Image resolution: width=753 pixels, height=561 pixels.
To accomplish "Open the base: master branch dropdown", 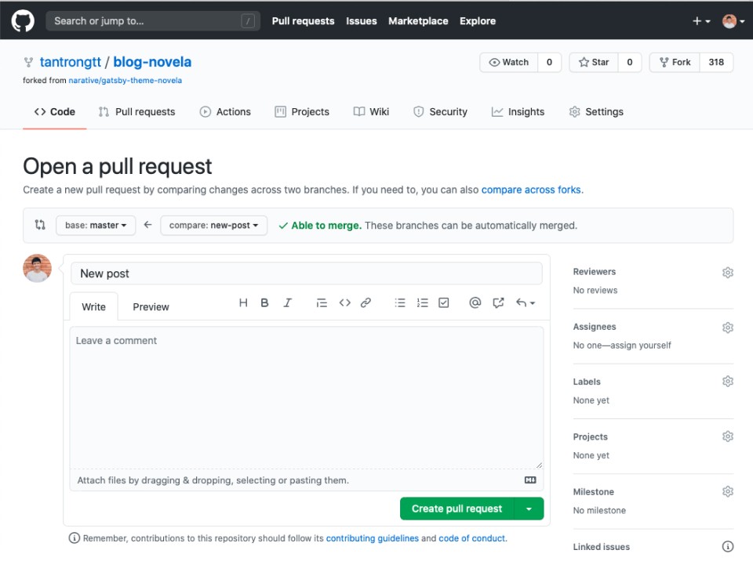I will pos(96,225).
